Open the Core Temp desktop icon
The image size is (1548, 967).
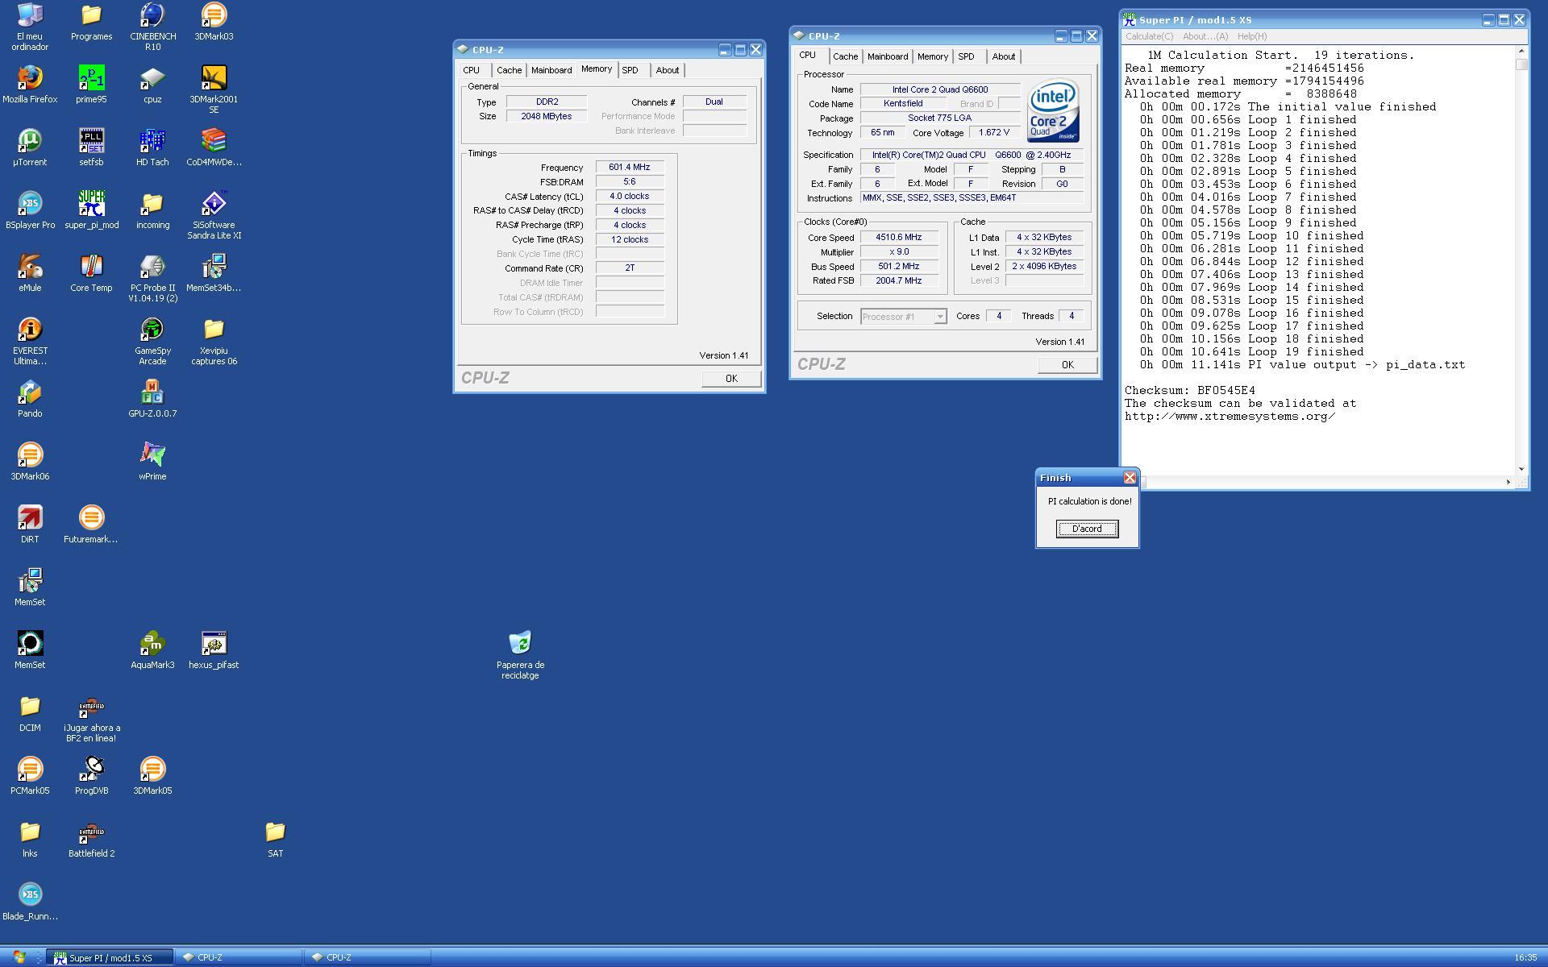[91, 267]
